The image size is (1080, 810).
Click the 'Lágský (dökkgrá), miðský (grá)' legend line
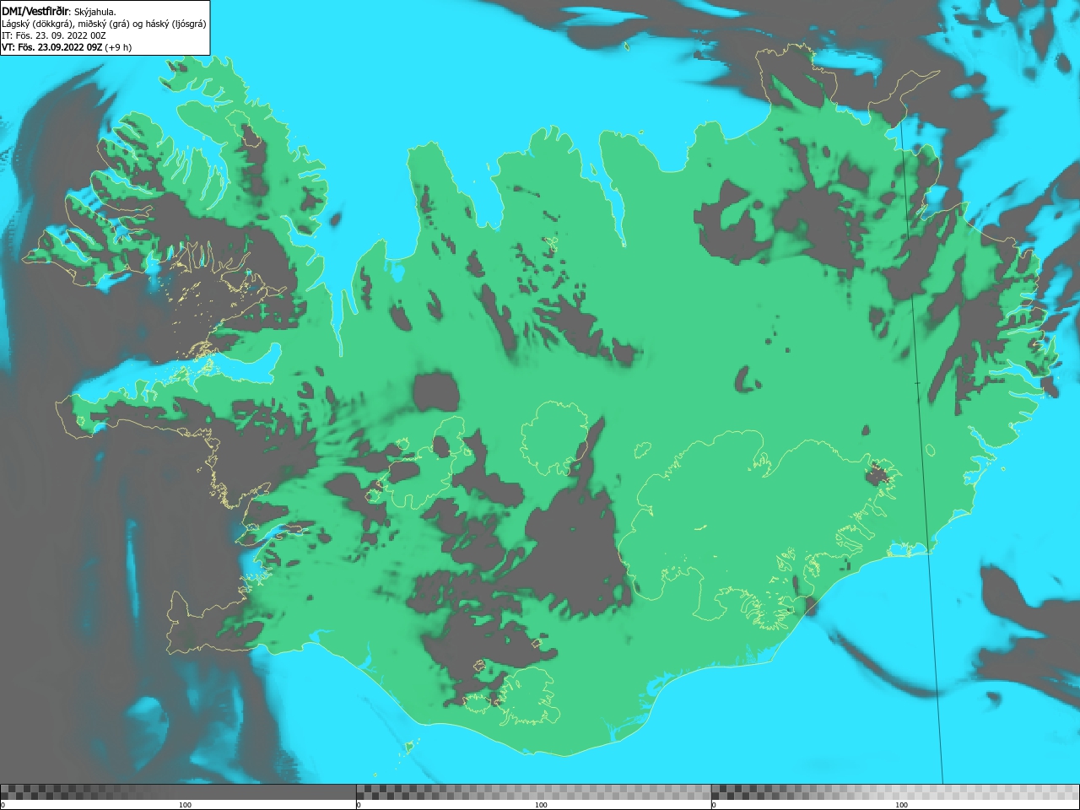coord(104,24)
